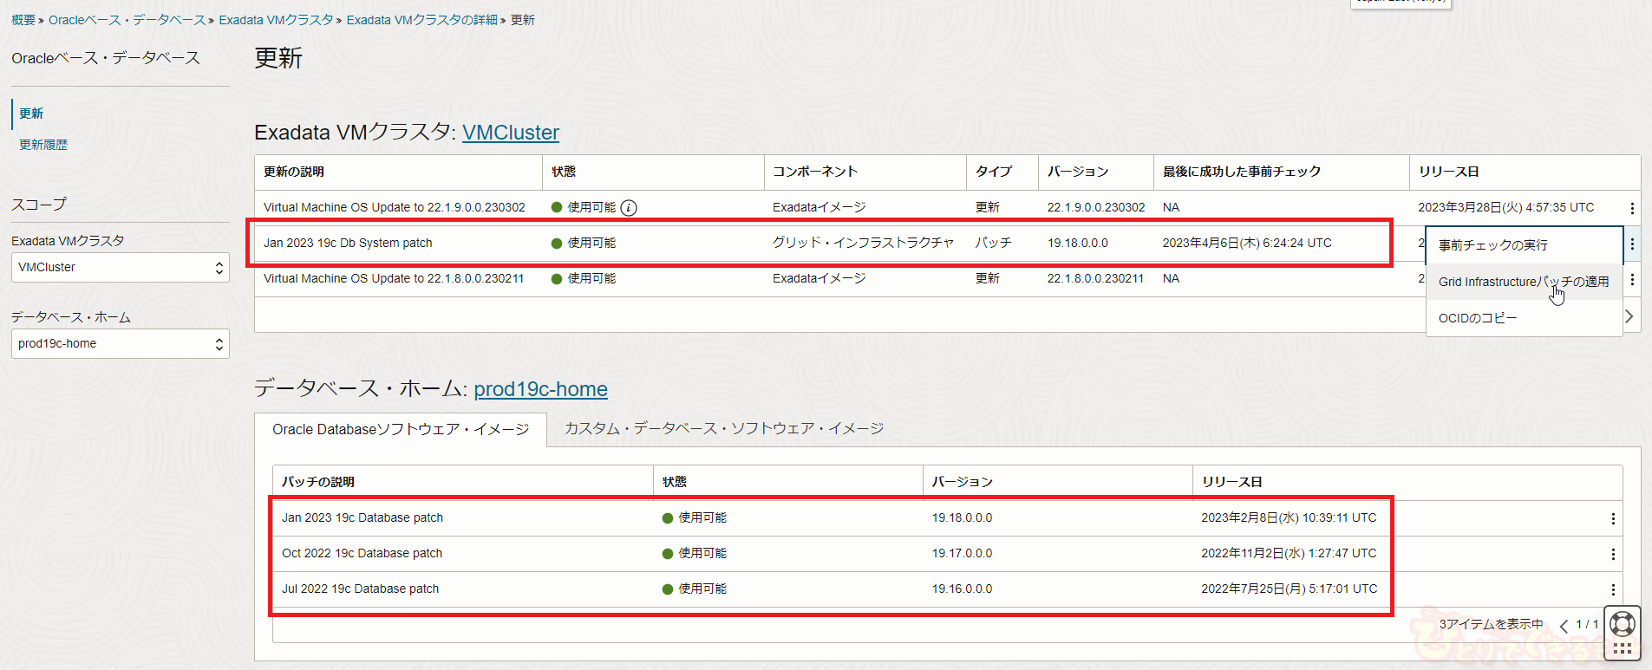Open actions menu for Oct 2022 19c Database patch

[1612, 554]
